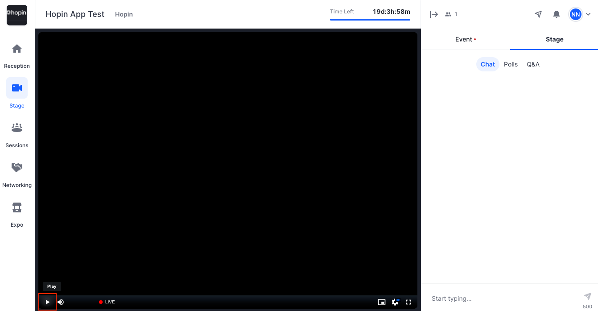Click the 19d:3h:58m countdown
This screenshot has height=311, width=598.
point(392,12)
